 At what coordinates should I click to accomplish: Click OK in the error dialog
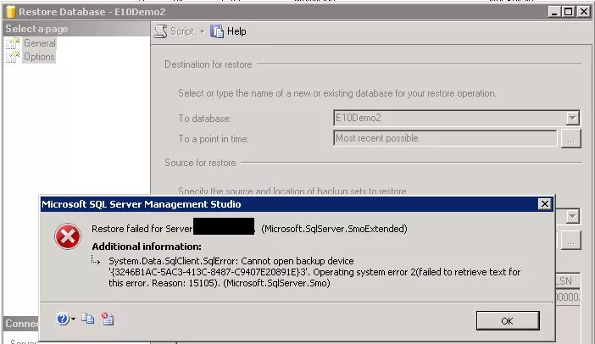tap(508, 321)
